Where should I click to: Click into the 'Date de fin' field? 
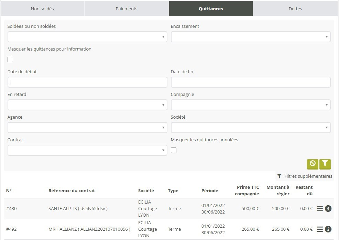click(x=251, y=82)
